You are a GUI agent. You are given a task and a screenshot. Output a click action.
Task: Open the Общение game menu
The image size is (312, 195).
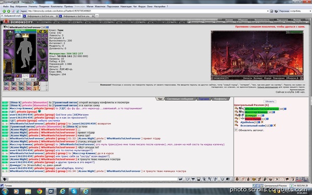coord(243,20)
